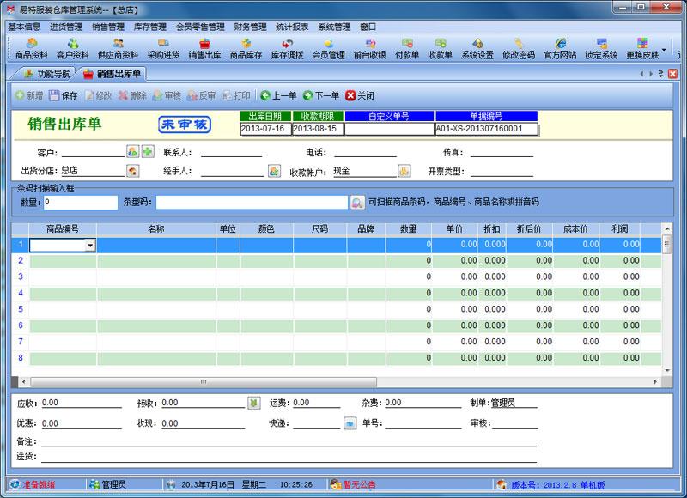This screenshot has width=687, height=498.
Task: Click 数量 input field in barcode box
Action: 81,203
